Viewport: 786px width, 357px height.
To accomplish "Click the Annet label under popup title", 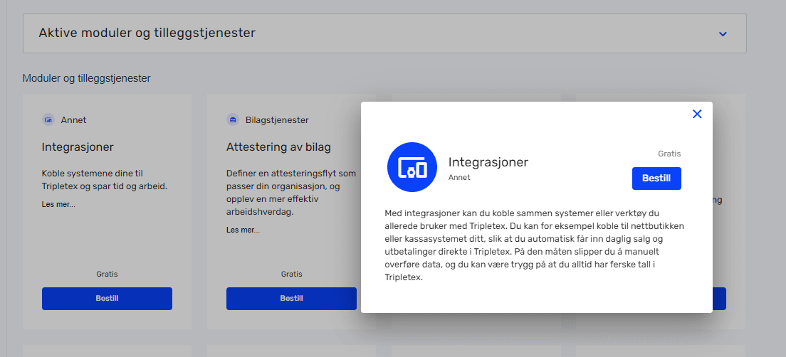I will click(x=459, y=177).
